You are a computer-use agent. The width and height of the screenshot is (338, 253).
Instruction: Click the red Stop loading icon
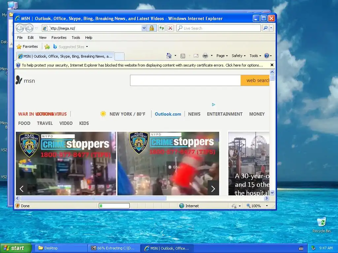tap(170, 28)
